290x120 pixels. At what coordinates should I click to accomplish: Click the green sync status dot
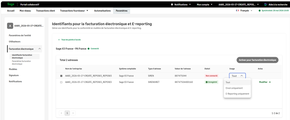click(260, 11)
